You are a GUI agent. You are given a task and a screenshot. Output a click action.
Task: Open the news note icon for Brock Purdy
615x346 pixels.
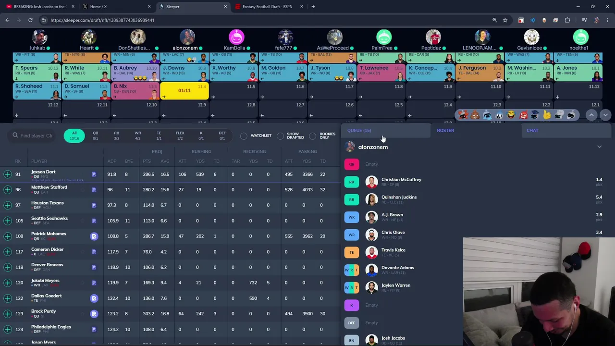pyautogui.click(x=94, y=314)
